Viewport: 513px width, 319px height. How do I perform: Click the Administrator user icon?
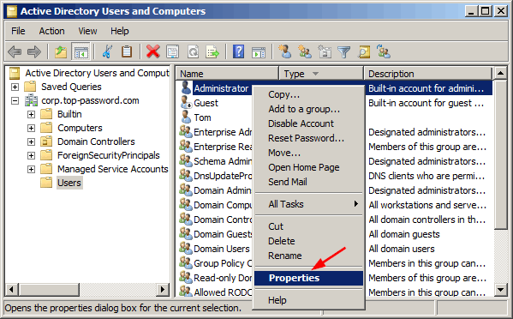[x=186, y=88]
